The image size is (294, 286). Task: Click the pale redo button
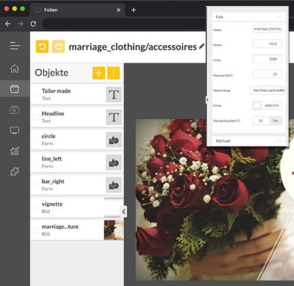(59, 47)
